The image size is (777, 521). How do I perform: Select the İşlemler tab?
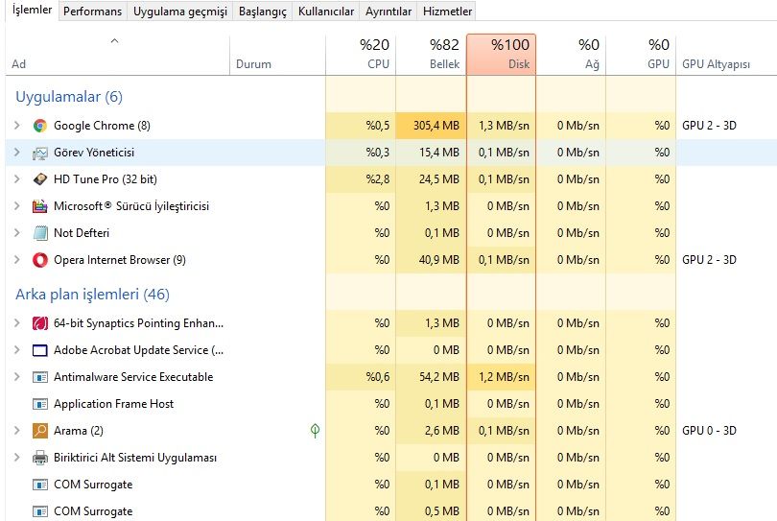click(x=32, y=10)
